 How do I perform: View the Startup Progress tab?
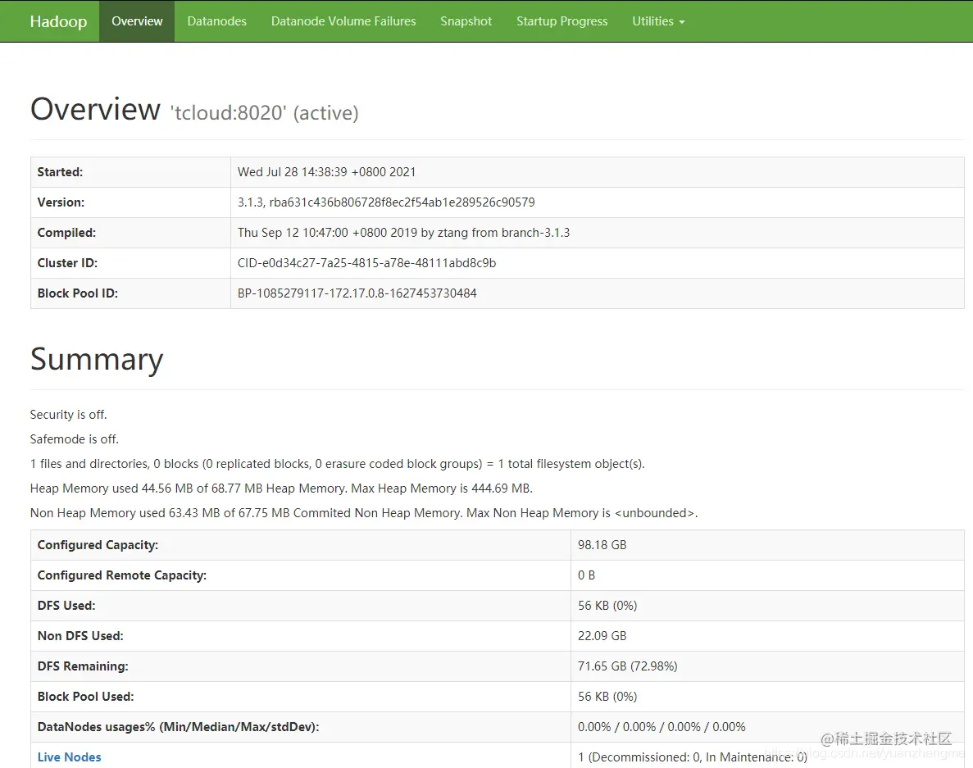click(562, 21)
